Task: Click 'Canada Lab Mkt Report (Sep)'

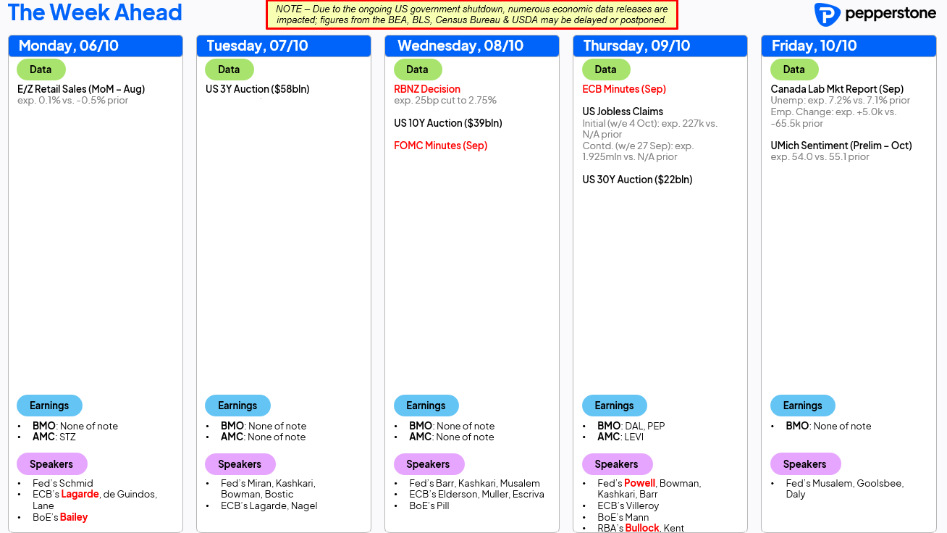Action: (837, 89)
